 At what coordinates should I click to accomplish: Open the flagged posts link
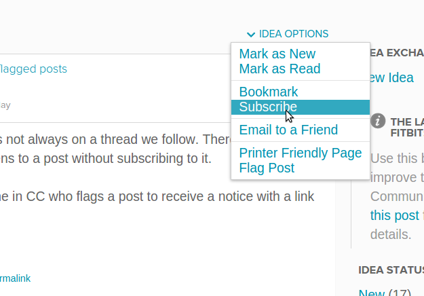pyautogui.click(x=33, y=69)
